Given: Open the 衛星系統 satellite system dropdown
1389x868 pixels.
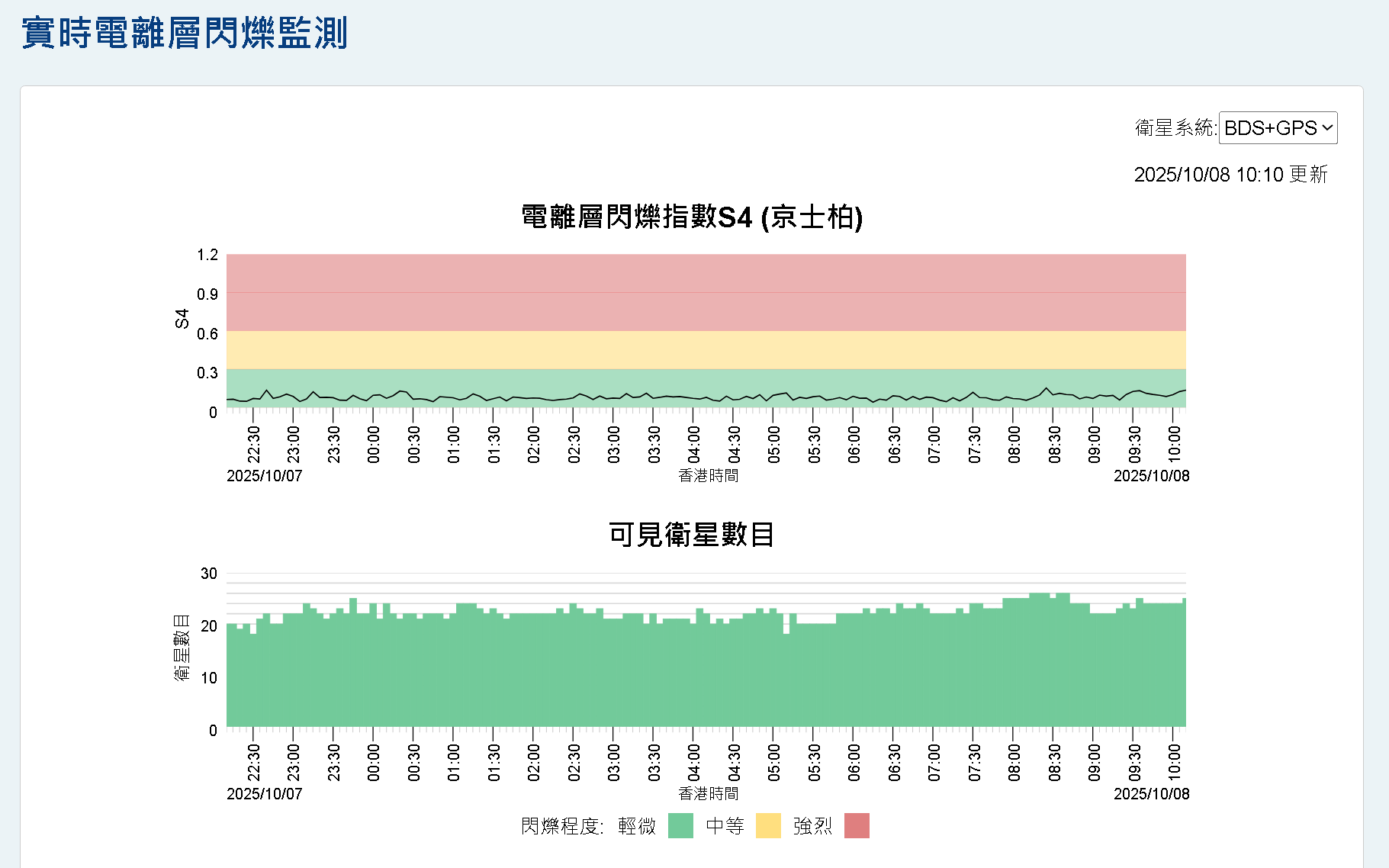Looking at the screenshot, I should tap(1278, 128).
